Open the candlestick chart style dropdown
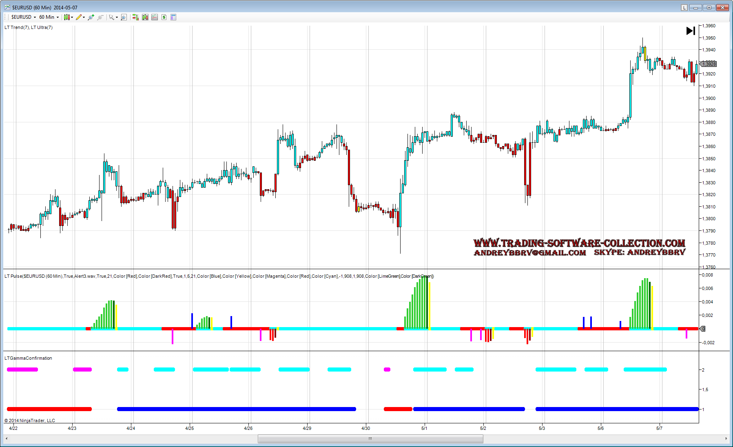Viewport: 733px width, 447px height. click(68, 17)
